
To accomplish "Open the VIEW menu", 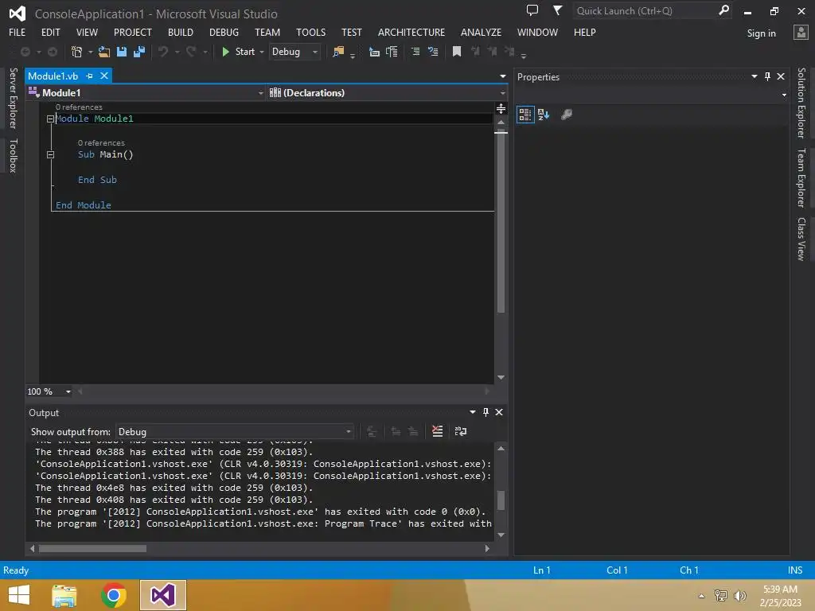I will coord(87,32).
